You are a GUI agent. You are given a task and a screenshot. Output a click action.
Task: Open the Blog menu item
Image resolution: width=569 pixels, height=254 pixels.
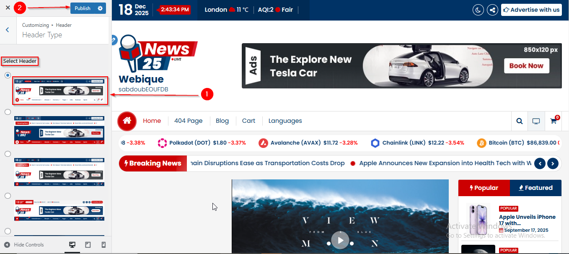click(x=222, y=121)
